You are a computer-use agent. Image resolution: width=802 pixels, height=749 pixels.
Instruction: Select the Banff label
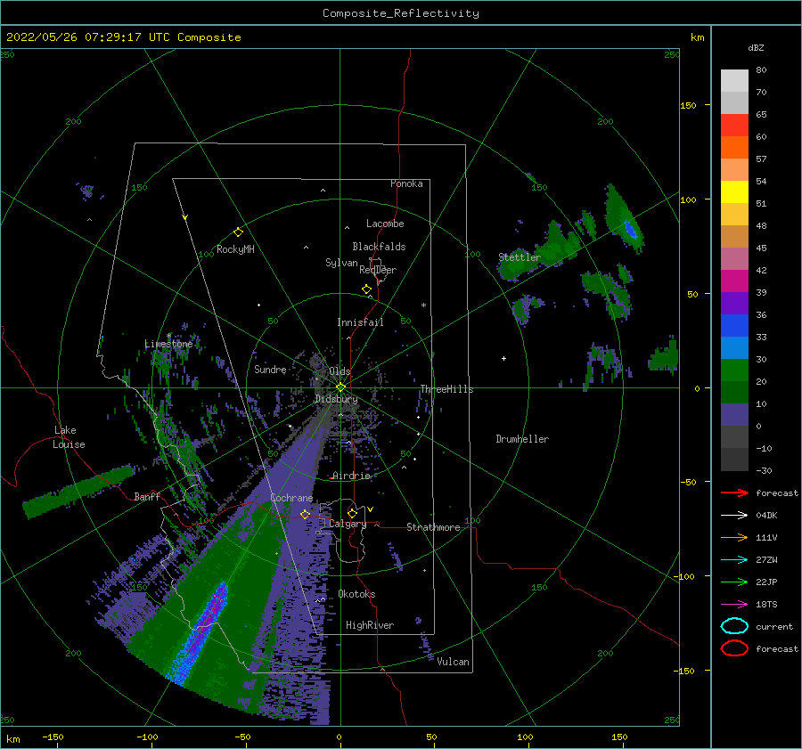tap(147, 496)
